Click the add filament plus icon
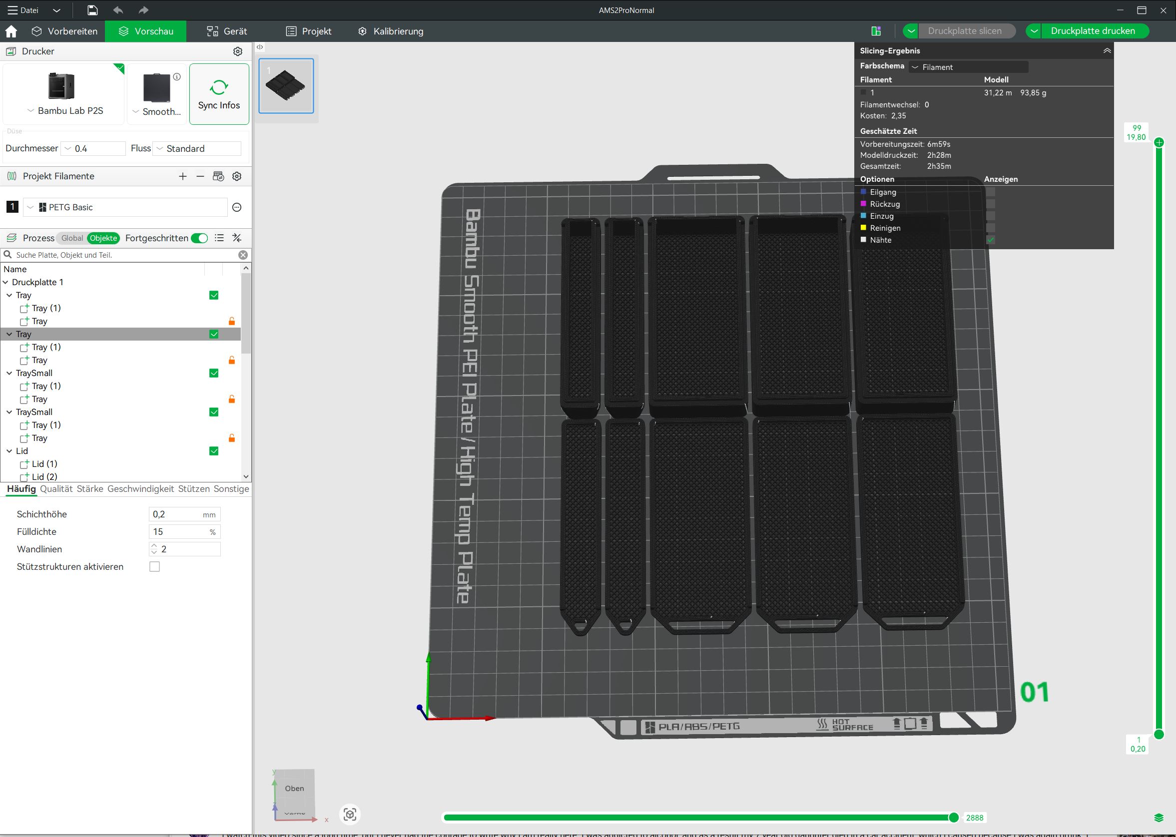This screenshot has width=1176, height=837. [182, 176]
